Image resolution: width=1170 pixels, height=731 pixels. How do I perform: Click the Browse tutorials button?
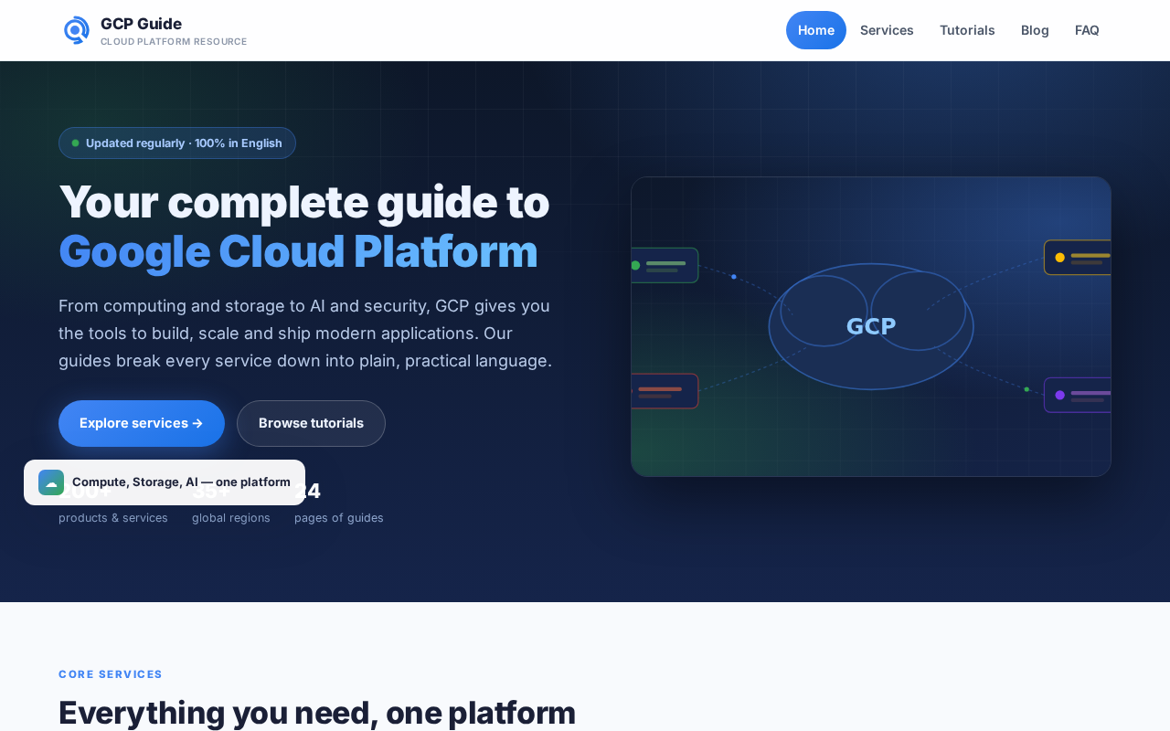[311, 423]
